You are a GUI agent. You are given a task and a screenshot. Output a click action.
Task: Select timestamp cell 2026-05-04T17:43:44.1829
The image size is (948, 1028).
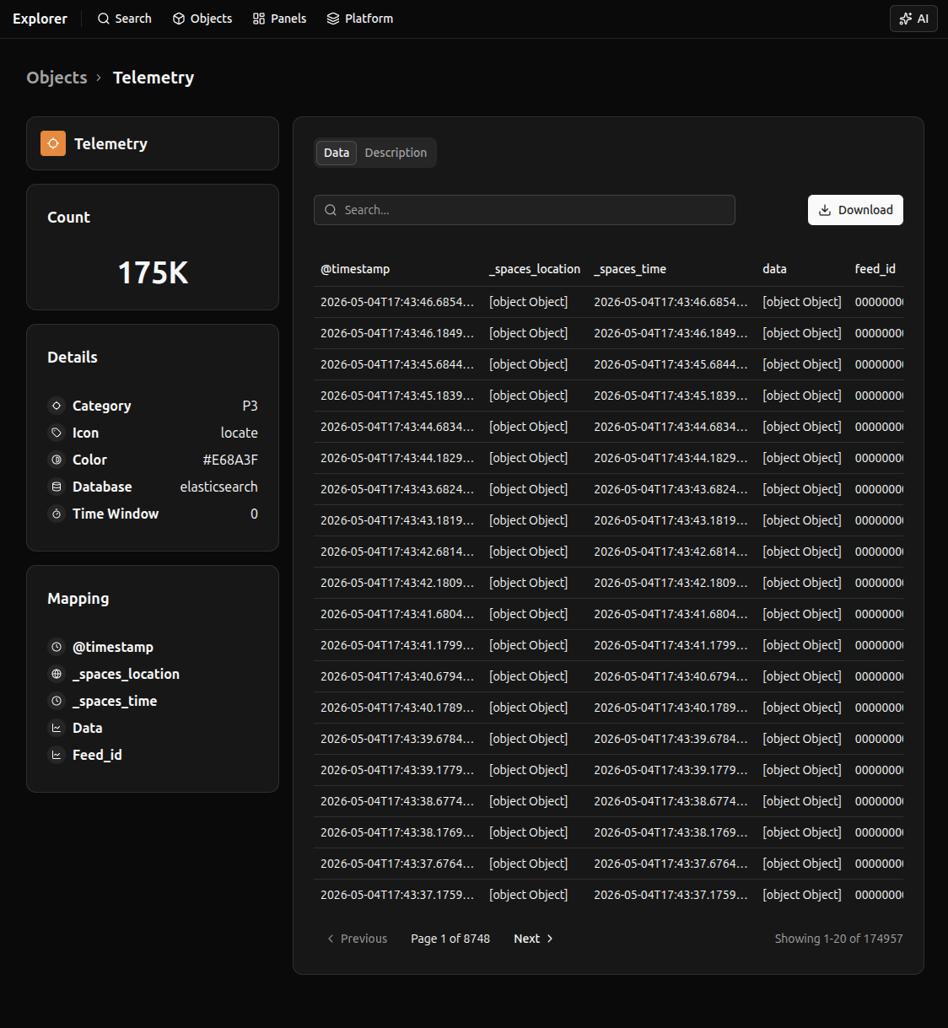point(397,458)
